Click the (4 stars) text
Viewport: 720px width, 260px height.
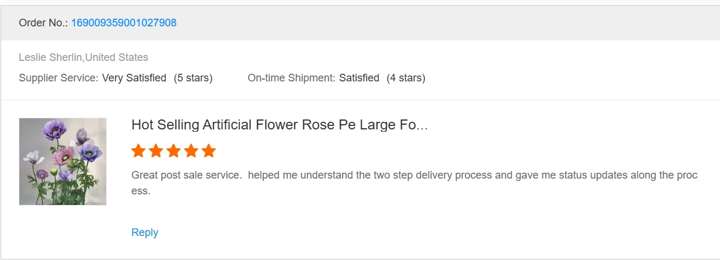click(x=406, y=78)
